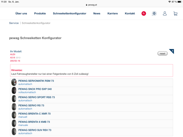This screenshot has height=137, width=183.
Task: Click the BRENTA-C XMR 70 tire thumbnail
Action: [x=14, y=115]
